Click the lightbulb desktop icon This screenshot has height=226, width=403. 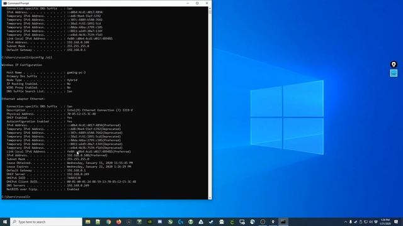[x=394, y=64]
